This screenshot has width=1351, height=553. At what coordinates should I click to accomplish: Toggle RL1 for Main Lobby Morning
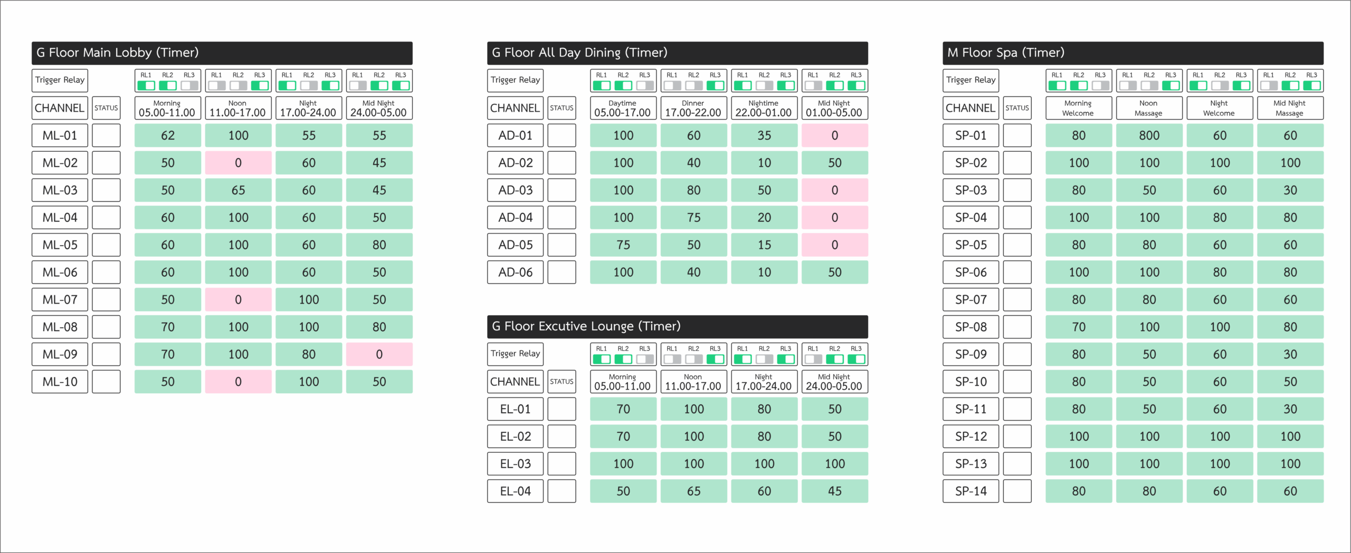tap(146, 85)
